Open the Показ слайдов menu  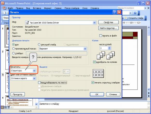(72, 8)
